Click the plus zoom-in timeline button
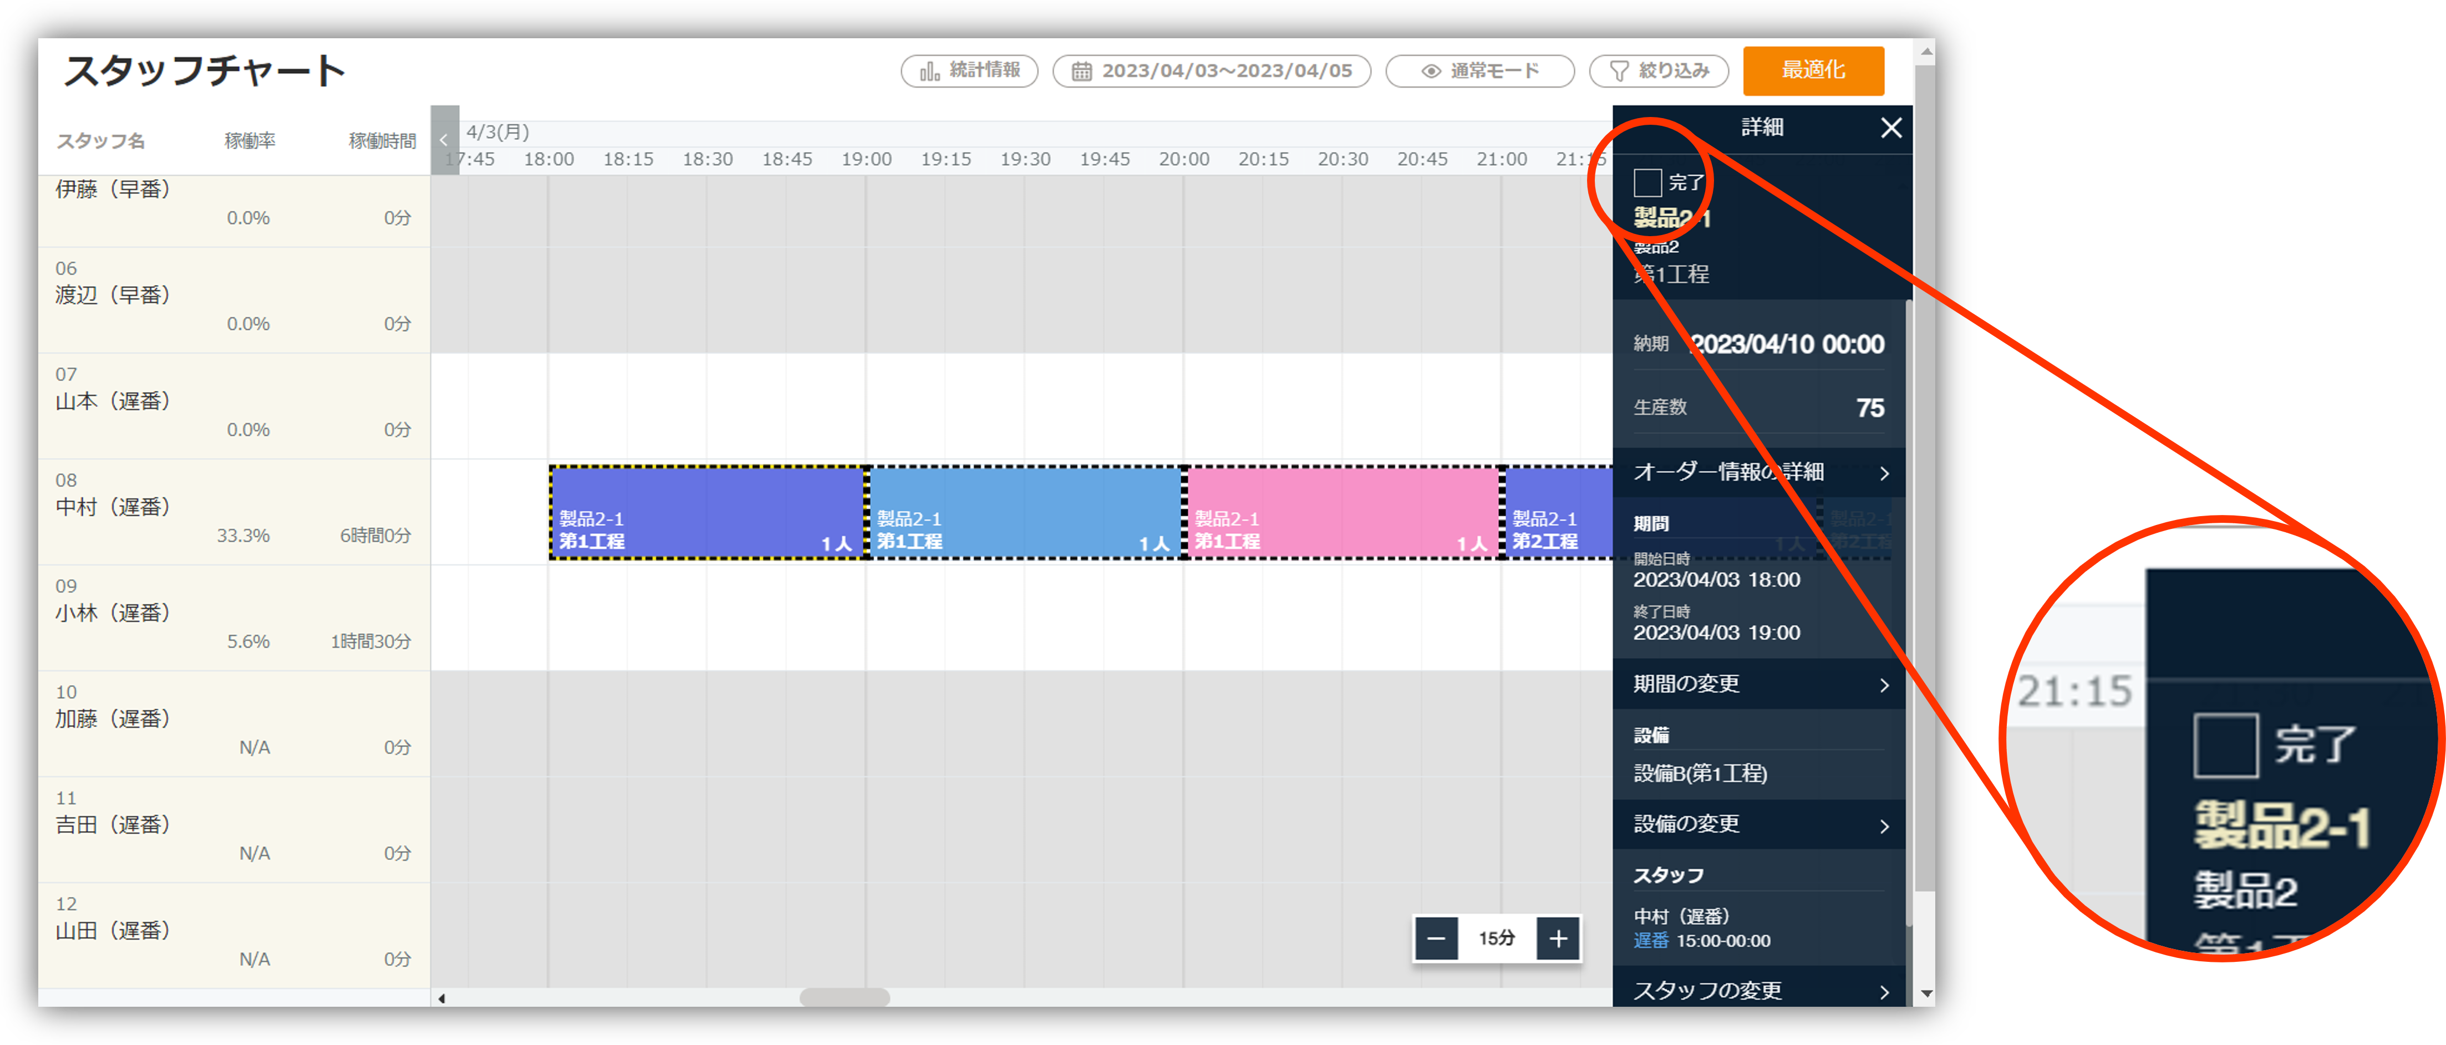The height and width of the screenshot is (1045, 2446). click(1558, 939)
